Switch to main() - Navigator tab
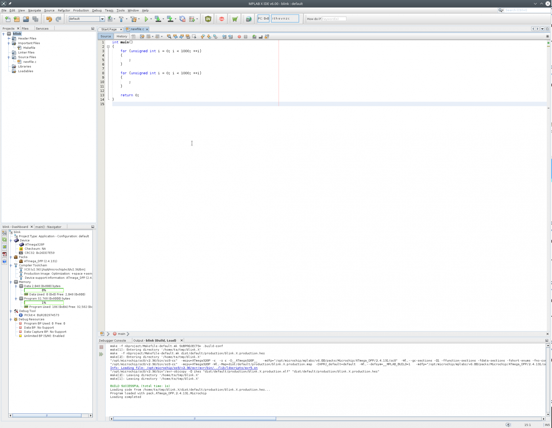The image size is (552, 428). 48,227
